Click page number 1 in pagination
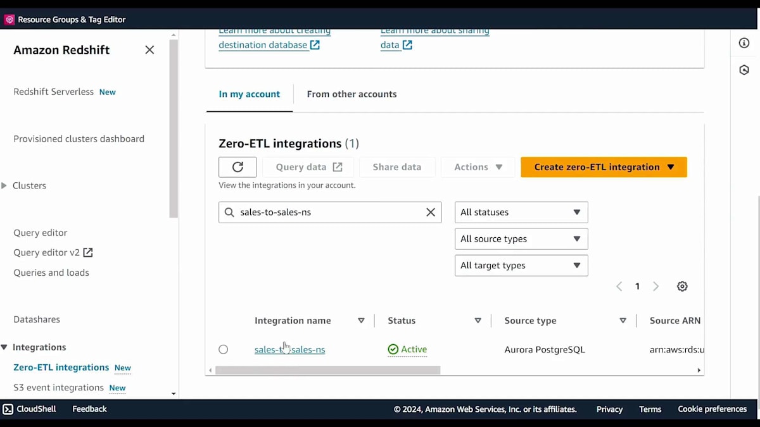Viewport: 760px width, 427px height. pyautogui.click(x=637, y=287)
